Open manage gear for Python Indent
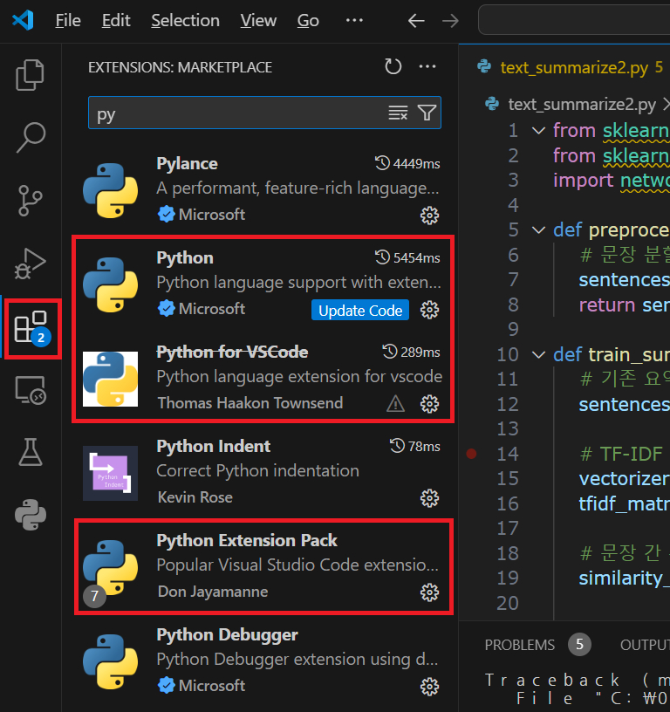Image resolution: width=670 pixels, height=712 pixels. [x=429, y=498]
